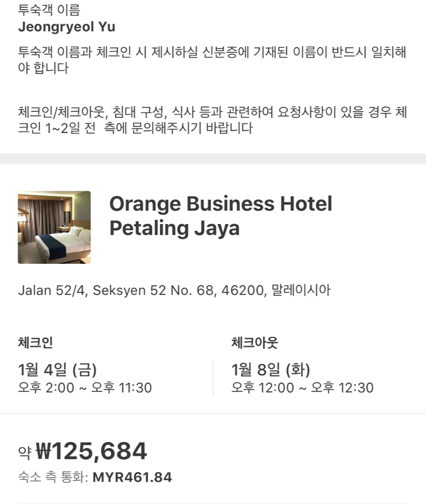Select check-in date 1월 4일 (금)
The image size is (426, 504).
57,370
